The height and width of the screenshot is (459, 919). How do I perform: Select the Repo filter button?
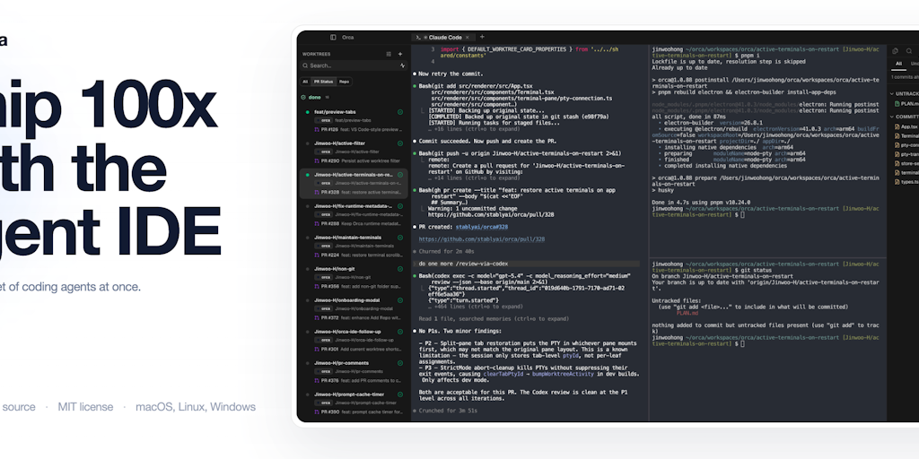click(x=345, y=81)
